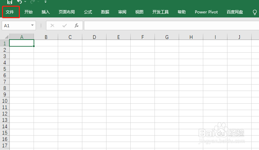The image size is (259, 150).
Task: Select column D header
Action: click(x=94, y=37)
